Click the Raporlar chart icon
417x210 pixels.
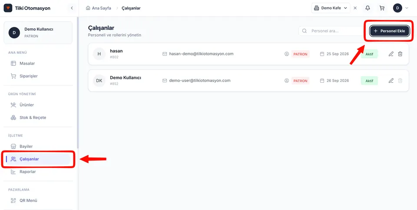pyautogui.click(x=13, y=172)
